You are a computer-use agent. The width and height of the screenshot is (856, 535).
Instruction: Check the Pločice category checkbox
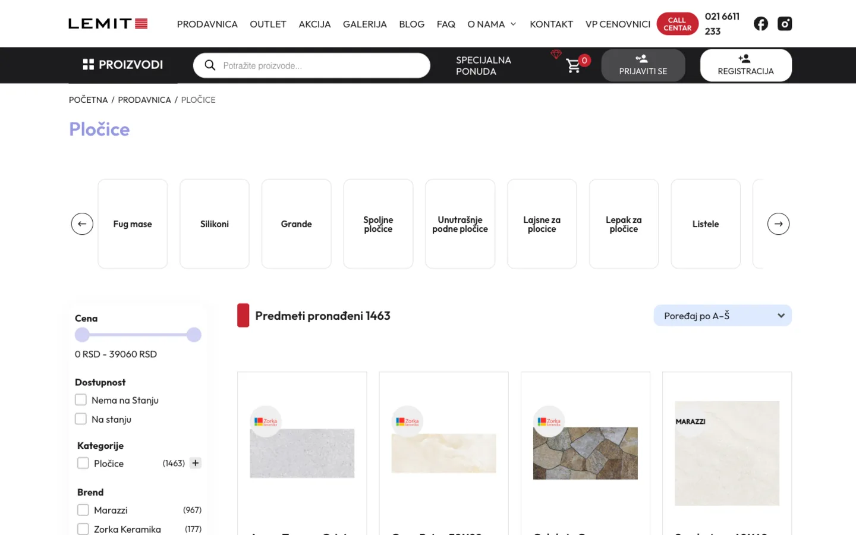[x=83, y=463]
